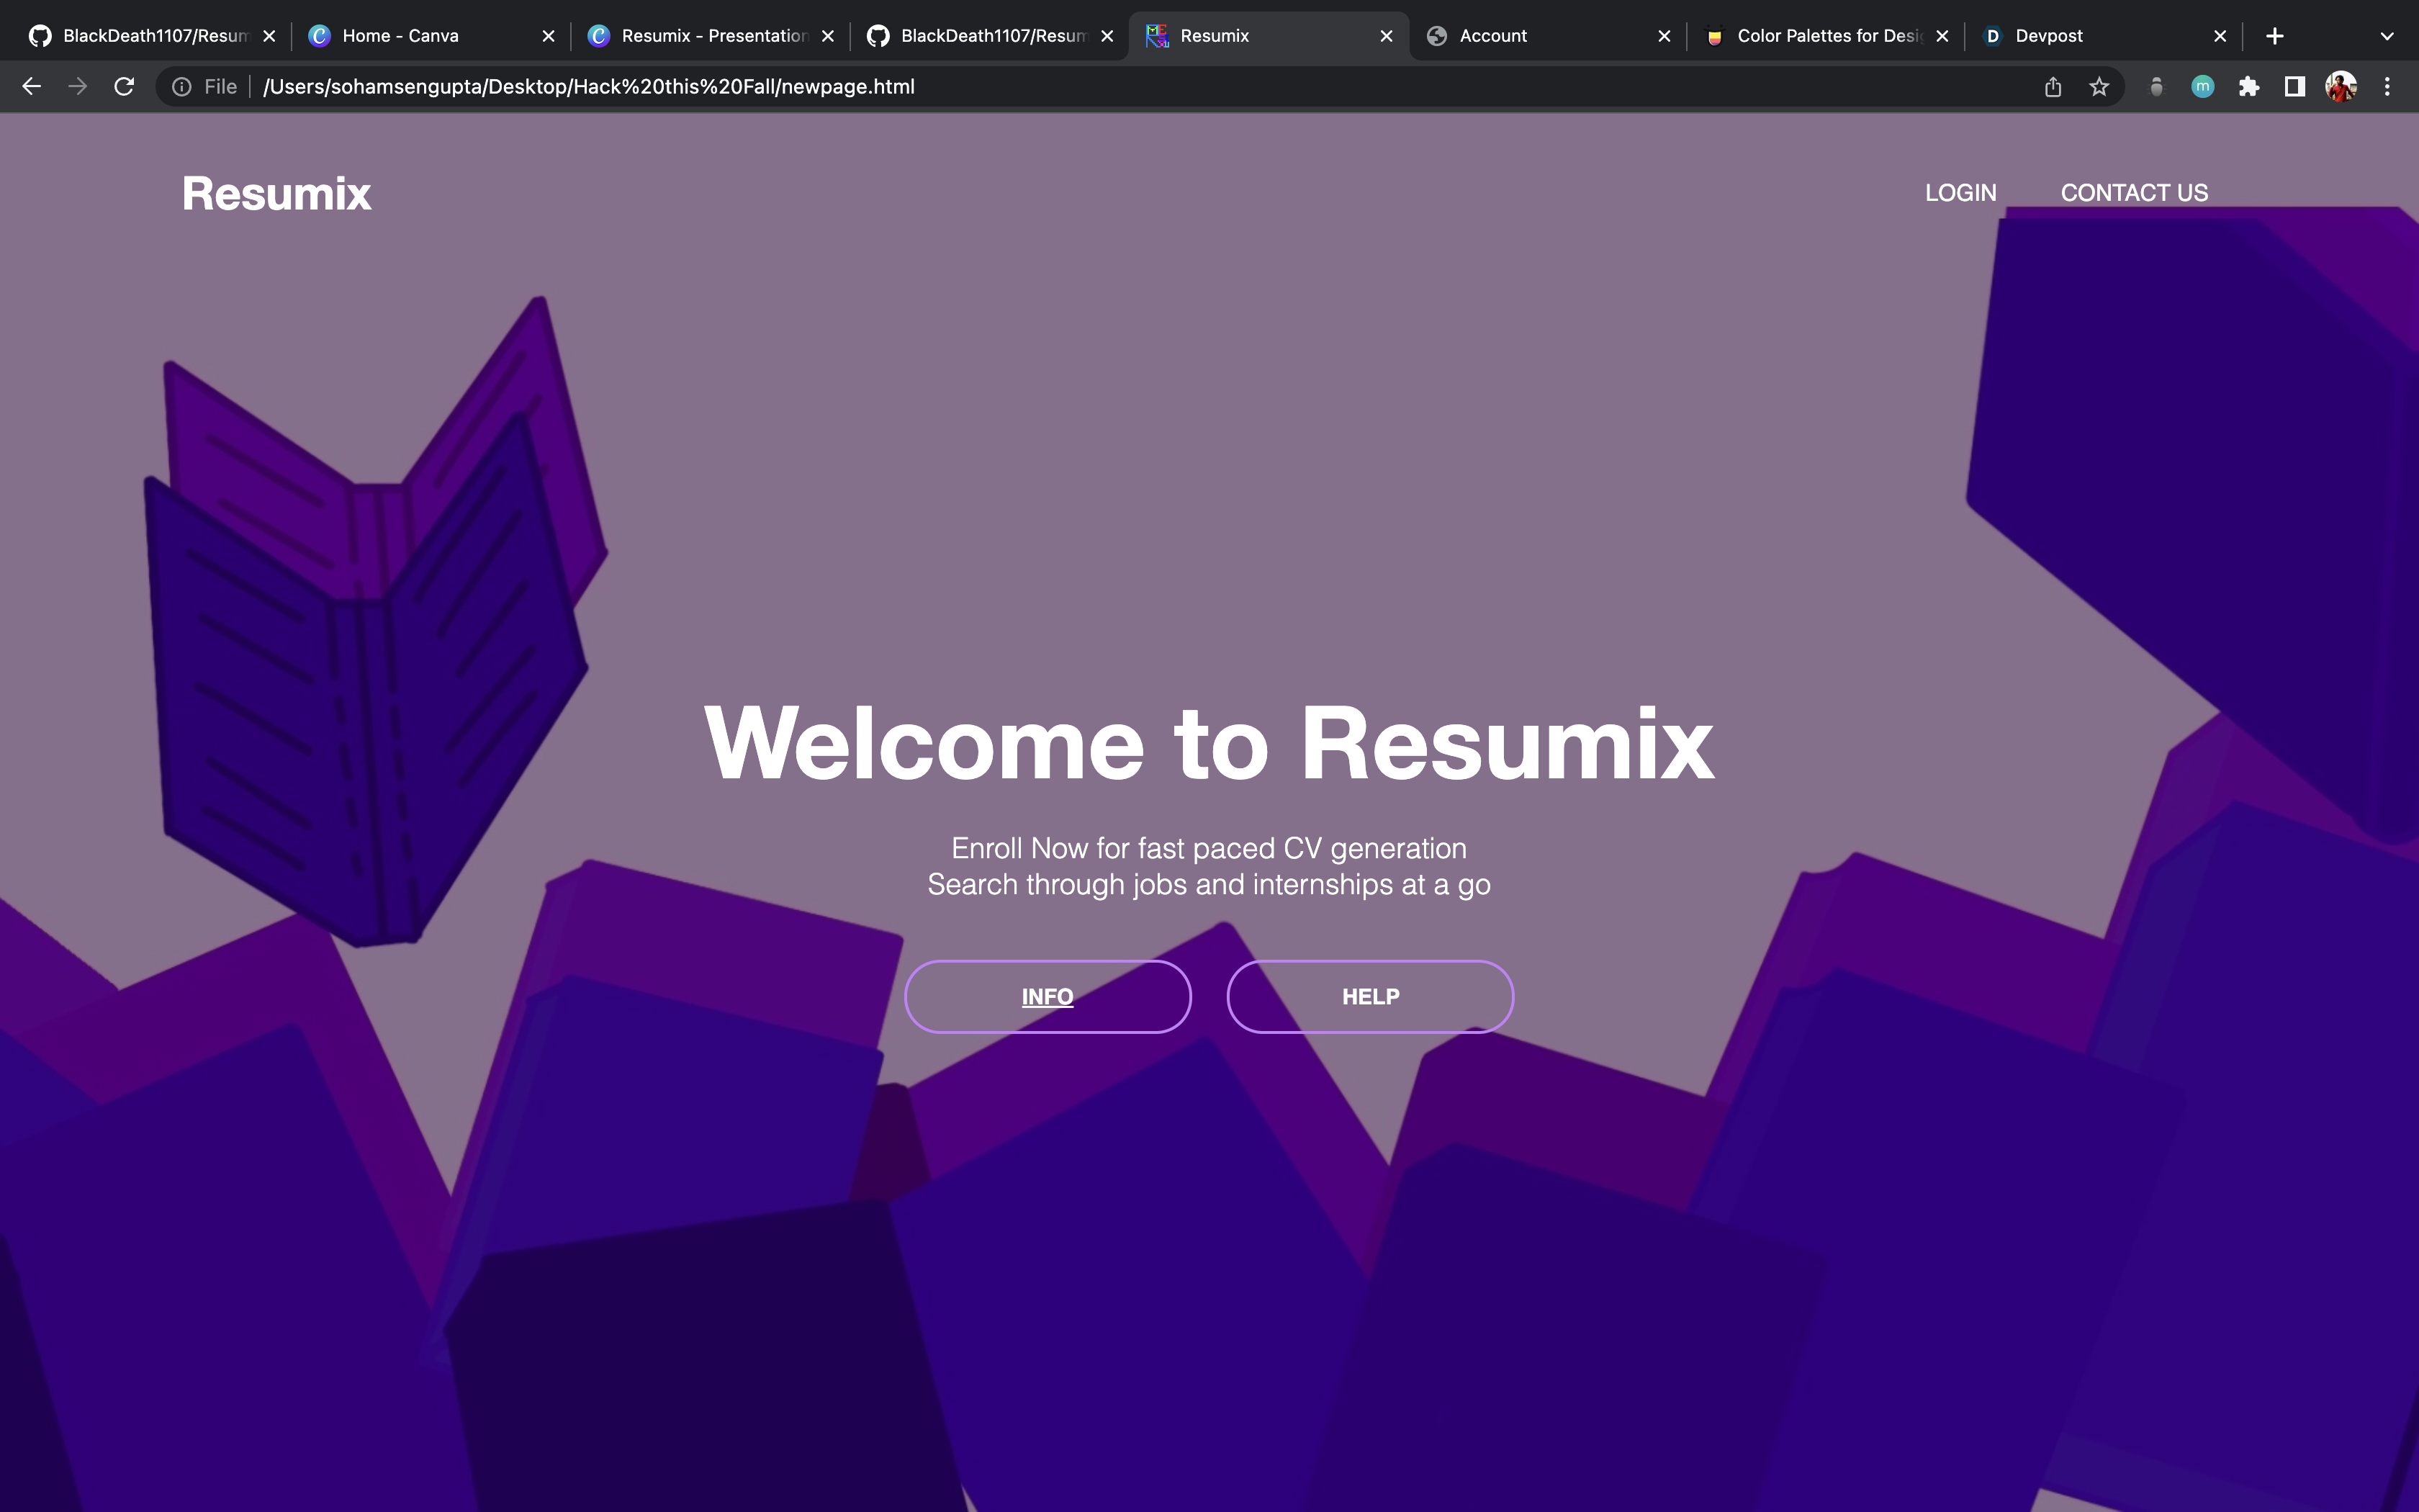This screenshot has width=2419, height=1512.
Task: Click the CONTACT US link
Action: pyautogui.click(x=2134, y=193)
